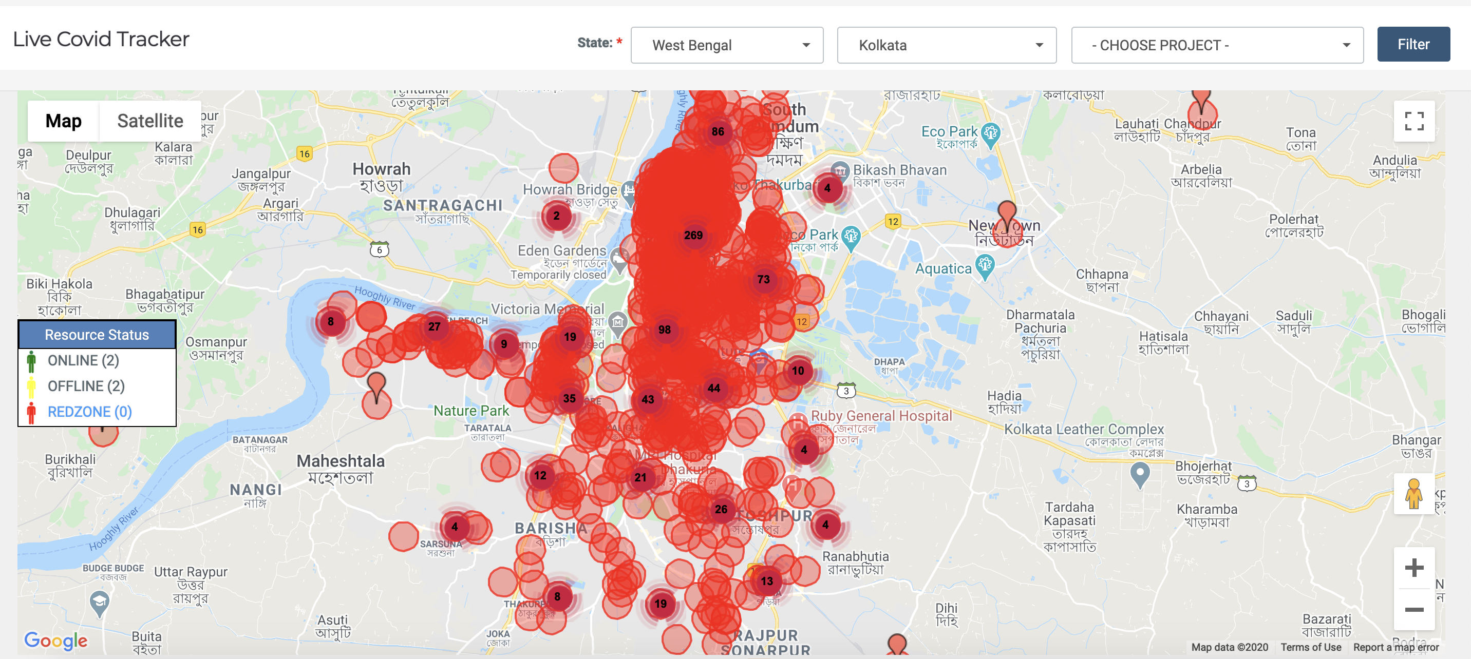This screenshot has height=659, width=1471.
Task: Click the Street View pegman icon
Action: [x=1413, y=494]
